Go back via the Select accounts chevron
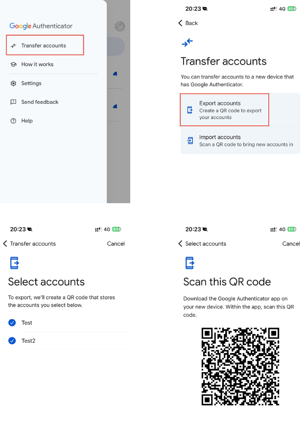This screenshot has height=424, width=306. 180,243
